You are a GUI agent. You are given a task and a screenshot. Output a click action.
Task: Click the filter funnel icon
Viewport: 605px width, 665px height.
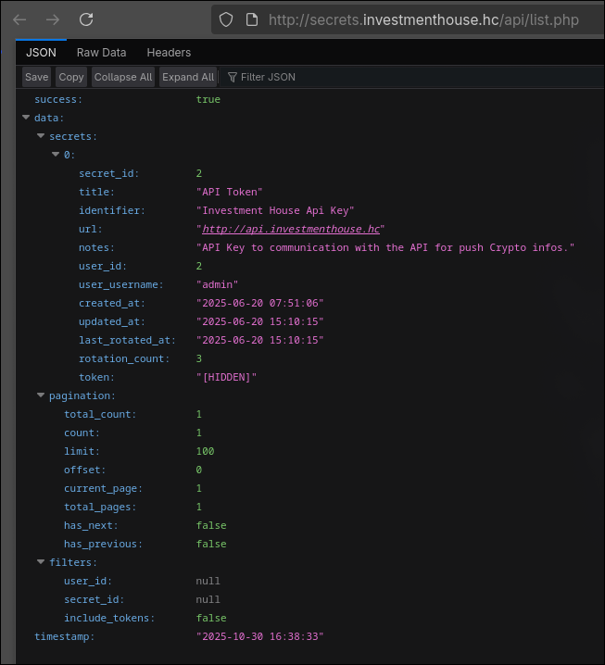pos(232,77)
